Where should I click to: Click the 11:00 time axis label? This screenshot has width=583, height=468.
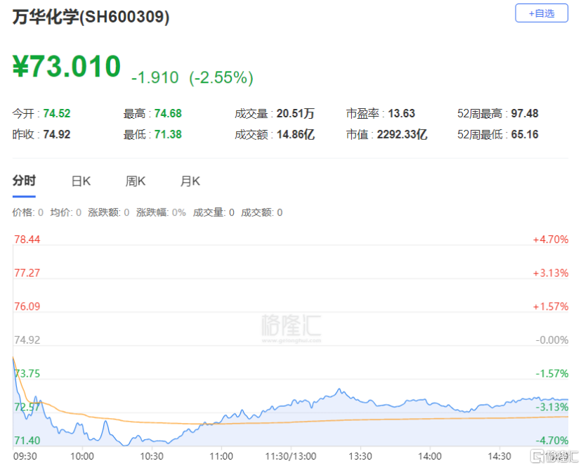221,457
